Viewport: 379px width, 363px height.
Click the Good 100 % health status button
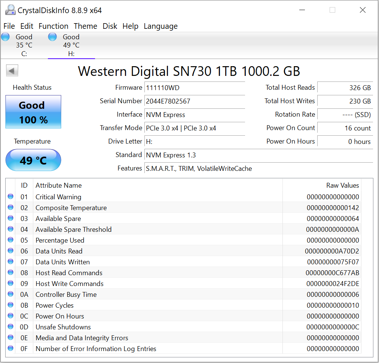pyautogui.click(x=33, y=112)
